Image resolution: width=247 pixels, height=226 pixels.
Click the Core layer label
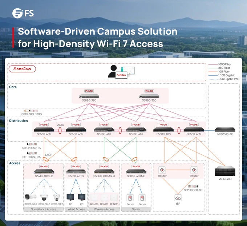[13, 87]
